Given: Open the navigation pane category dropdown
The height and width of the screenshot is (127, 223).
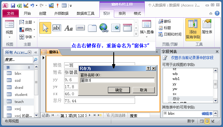Looking at the screenshot, I should pyautogui.click(x=30, y=52).
